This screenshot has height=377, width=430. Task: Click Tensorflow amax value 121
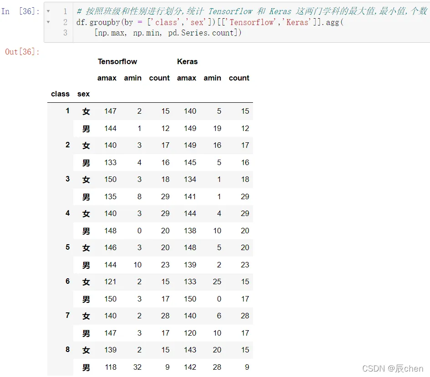(110, 281)
